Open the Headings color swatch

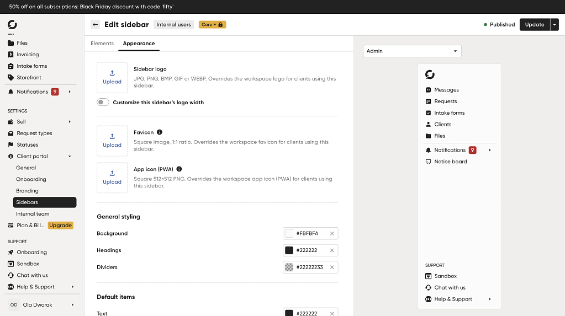point(289,250)
